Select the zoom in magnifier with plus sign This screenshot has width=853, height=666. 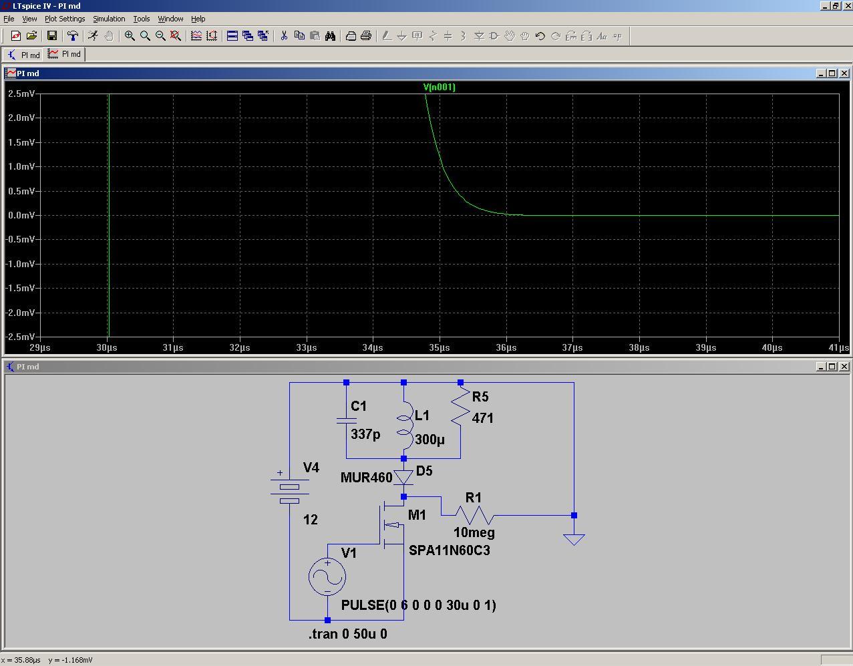[130, 36]
